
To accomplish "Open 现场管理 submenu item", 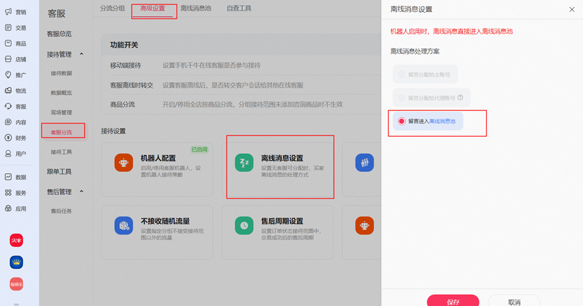I will (61, 112).
